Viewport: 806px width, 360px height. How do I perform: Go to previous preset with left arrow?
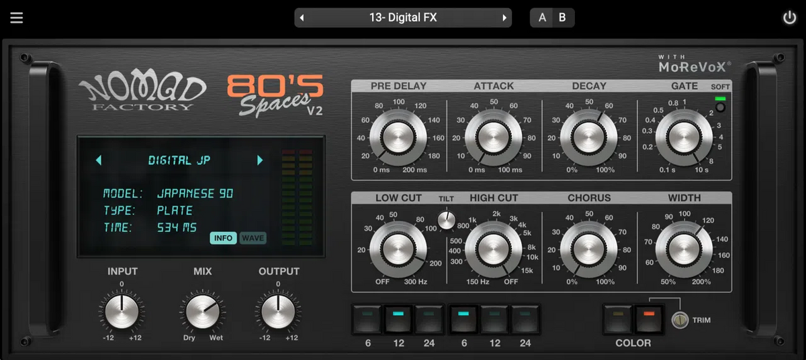(x=302, y=17)
